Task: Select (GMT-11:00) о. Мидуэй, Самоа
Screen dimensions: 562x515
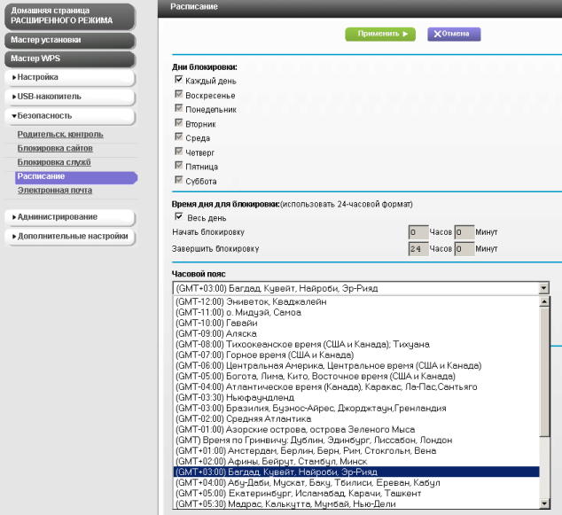Action: pos(356,313)
